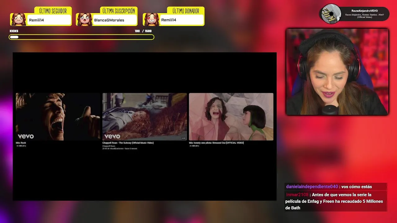This screenshot has width=397, height=223.
Task: Click the Última Suscripción avatar icon
Action: [x=84, y=19]
